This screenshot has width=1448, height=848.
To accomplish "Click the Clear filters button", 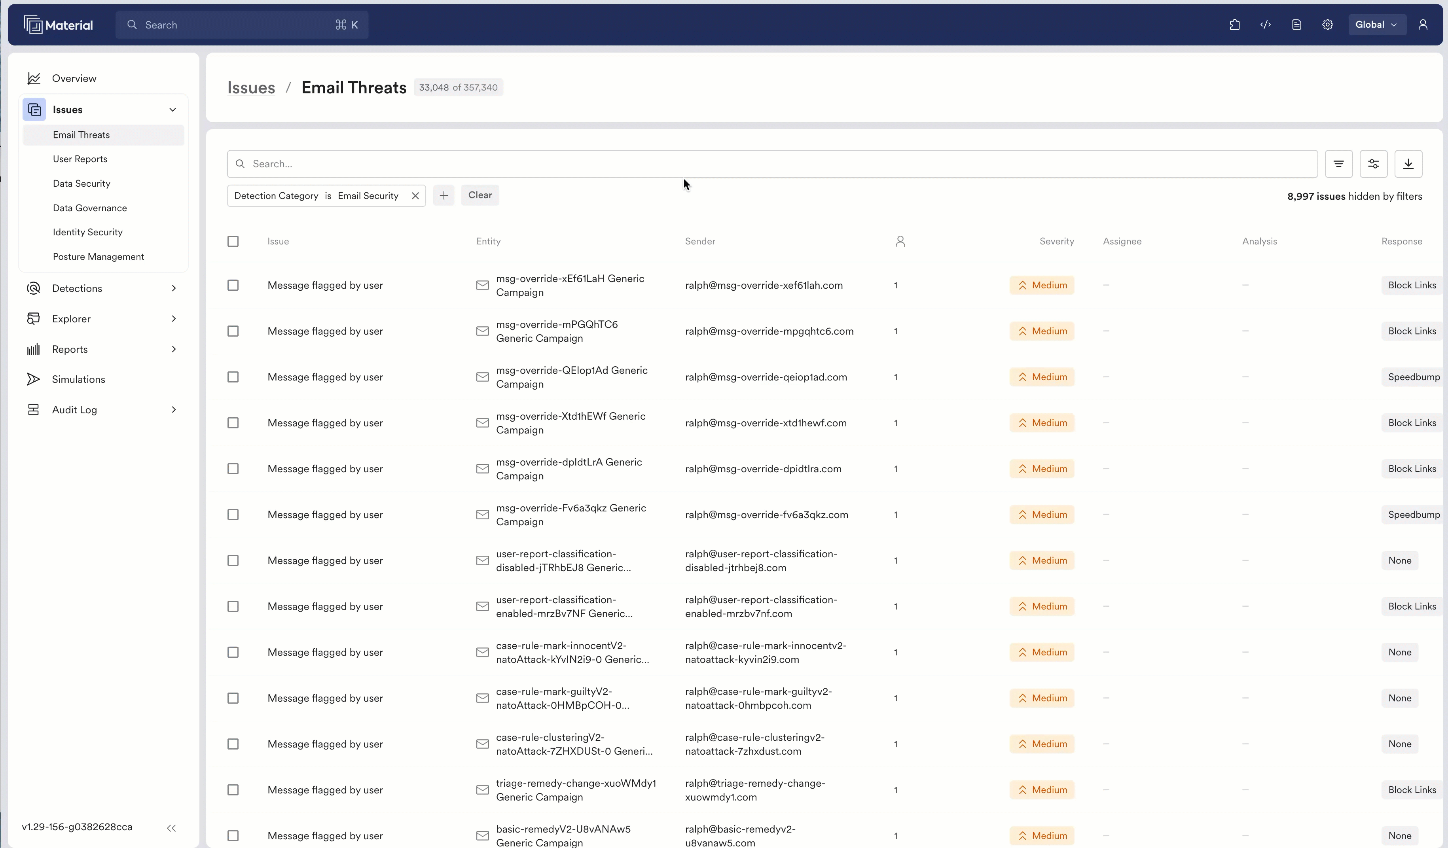I will click(x=480, y=195).
